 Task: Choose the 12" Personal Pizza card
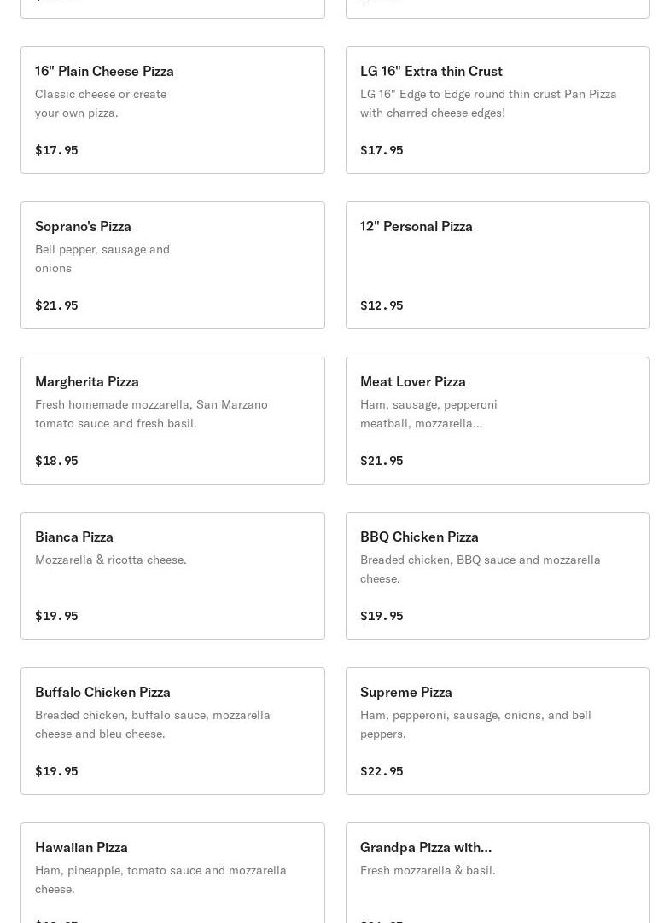tap(498, 265)
